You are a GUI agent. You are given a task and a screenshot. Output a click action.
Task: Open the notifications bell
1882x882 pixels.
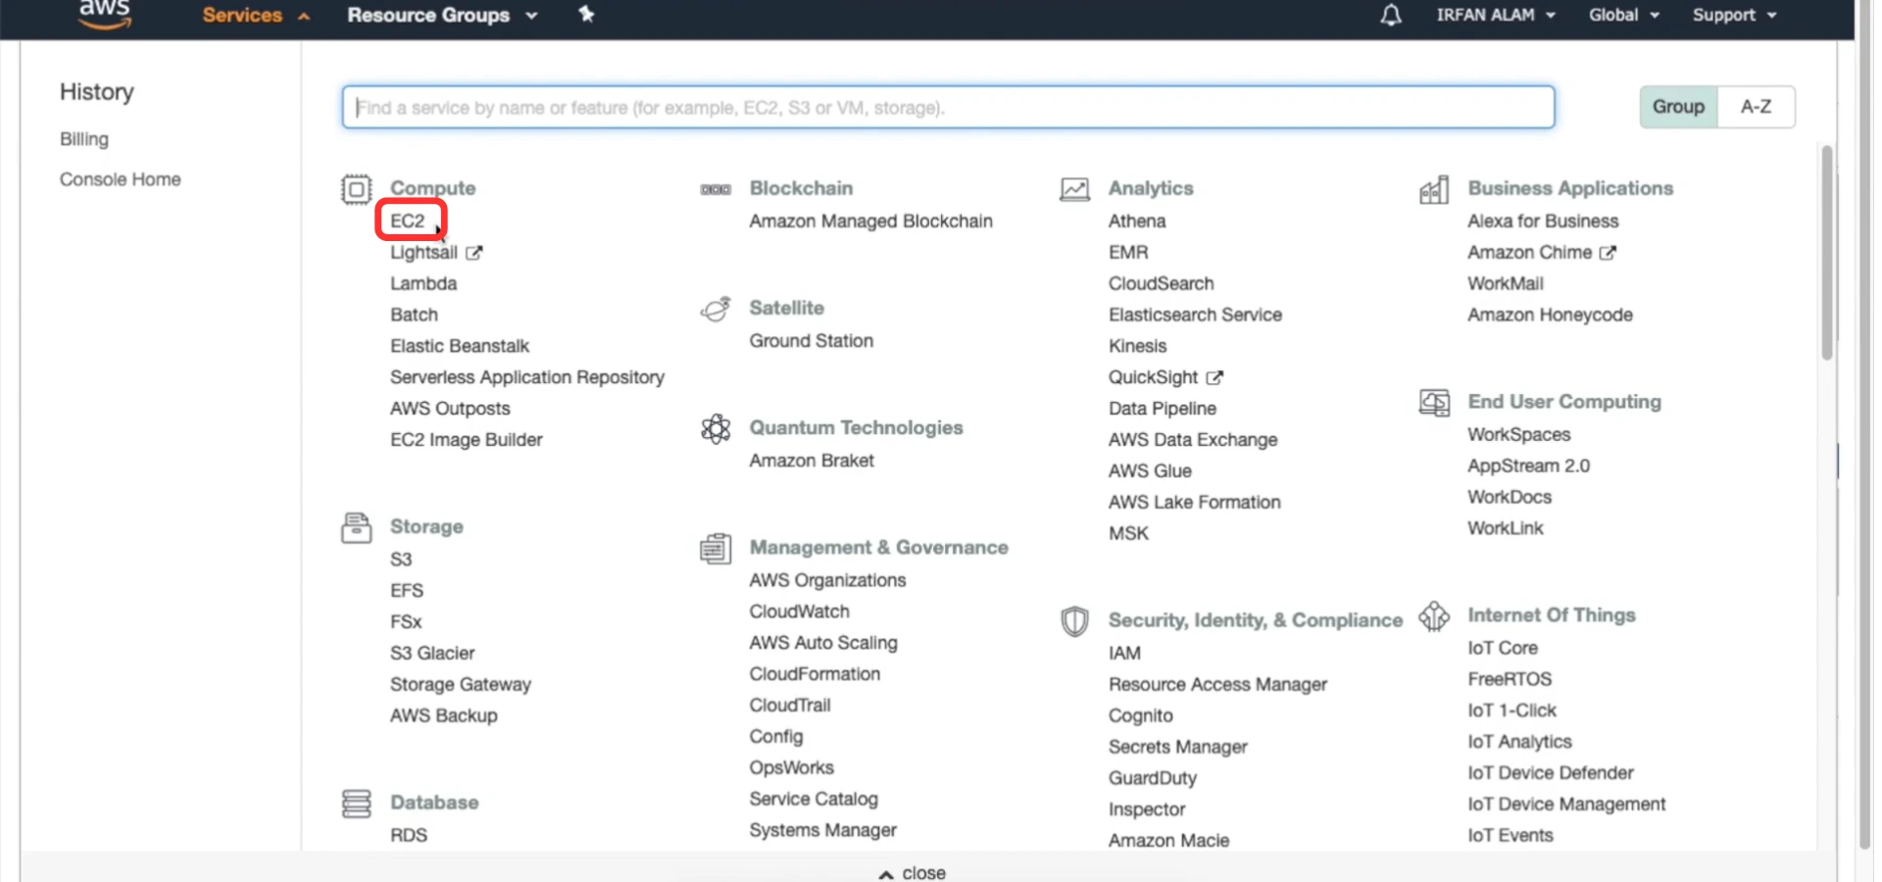click(x=1390, y=15)
